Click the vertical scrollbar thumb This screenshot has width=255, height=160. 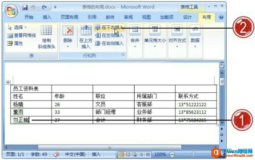[222, 82]
